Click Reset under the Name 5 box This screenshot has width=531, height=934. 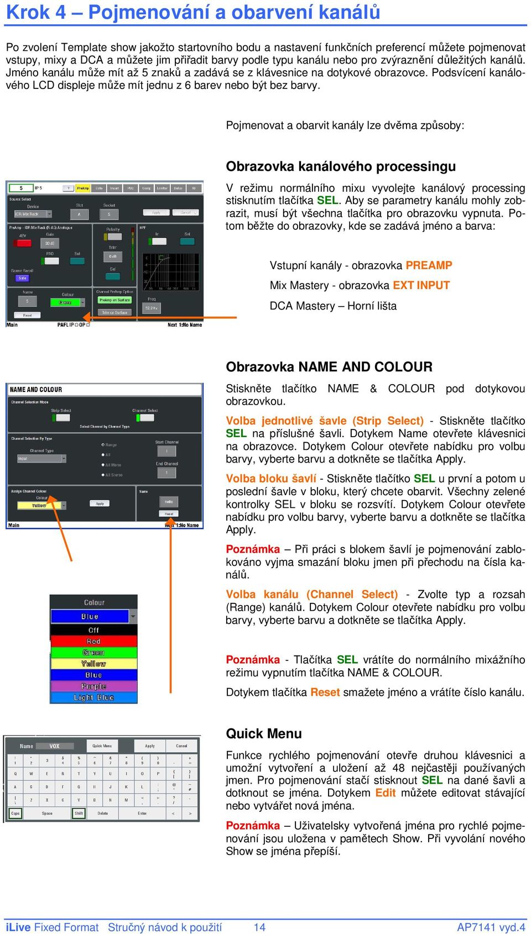coord(27,315)
